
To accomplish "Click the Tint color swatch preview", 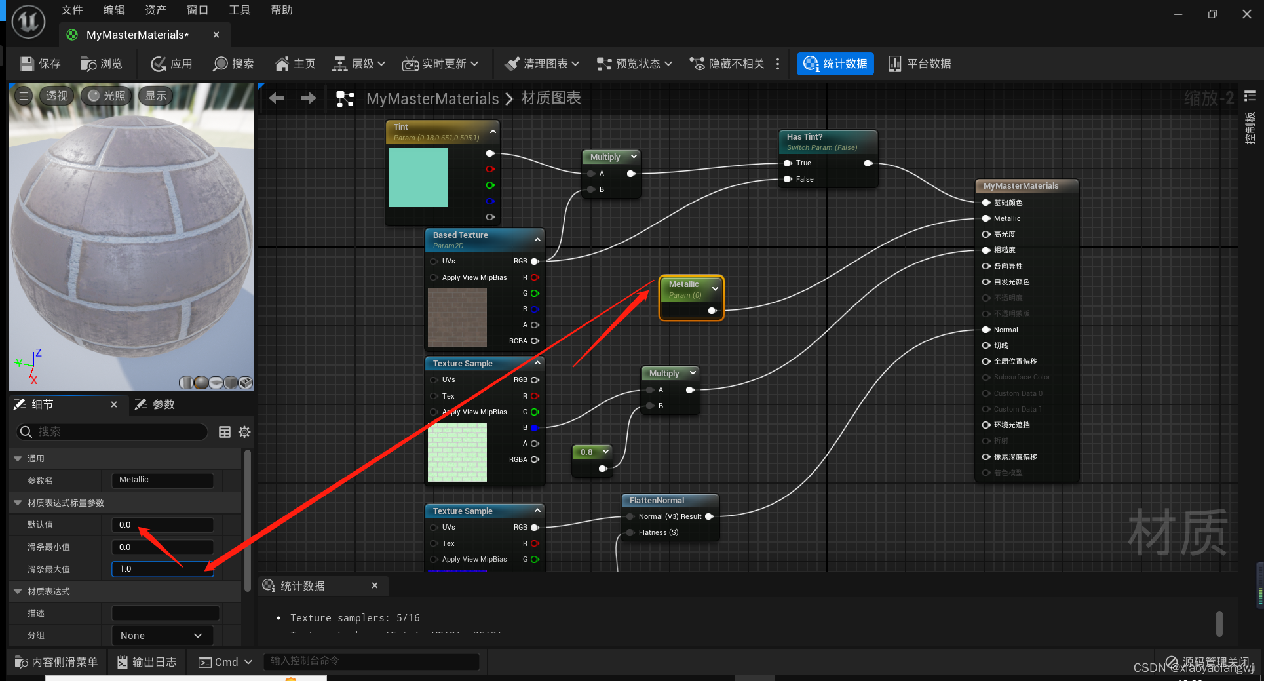I will 418,178.
